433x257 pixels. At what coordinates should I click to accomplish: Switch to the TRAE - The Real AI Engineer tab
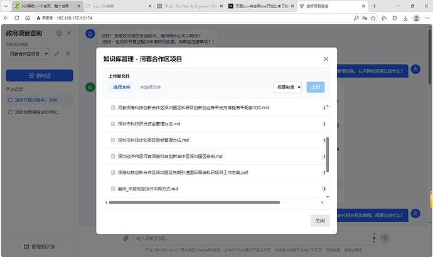[x=191, y=6]
